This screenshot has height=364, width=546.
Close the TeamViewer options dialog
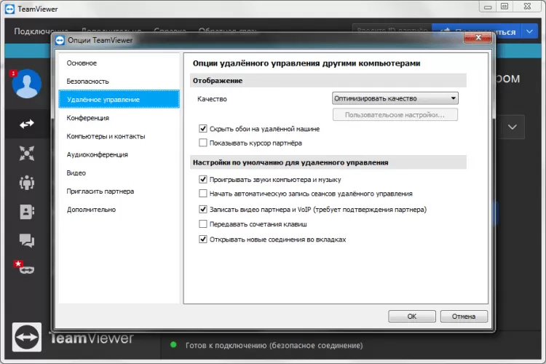click(478, 37)
